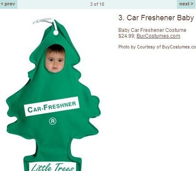Viewport: 196px width, 171px height.
Task: Click the Little Trees label at bottom
Action: click(x=52, y=166)
